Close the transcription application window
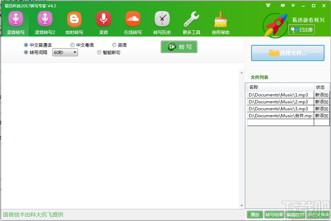The image size is (331, 221). tap(324, 6)
